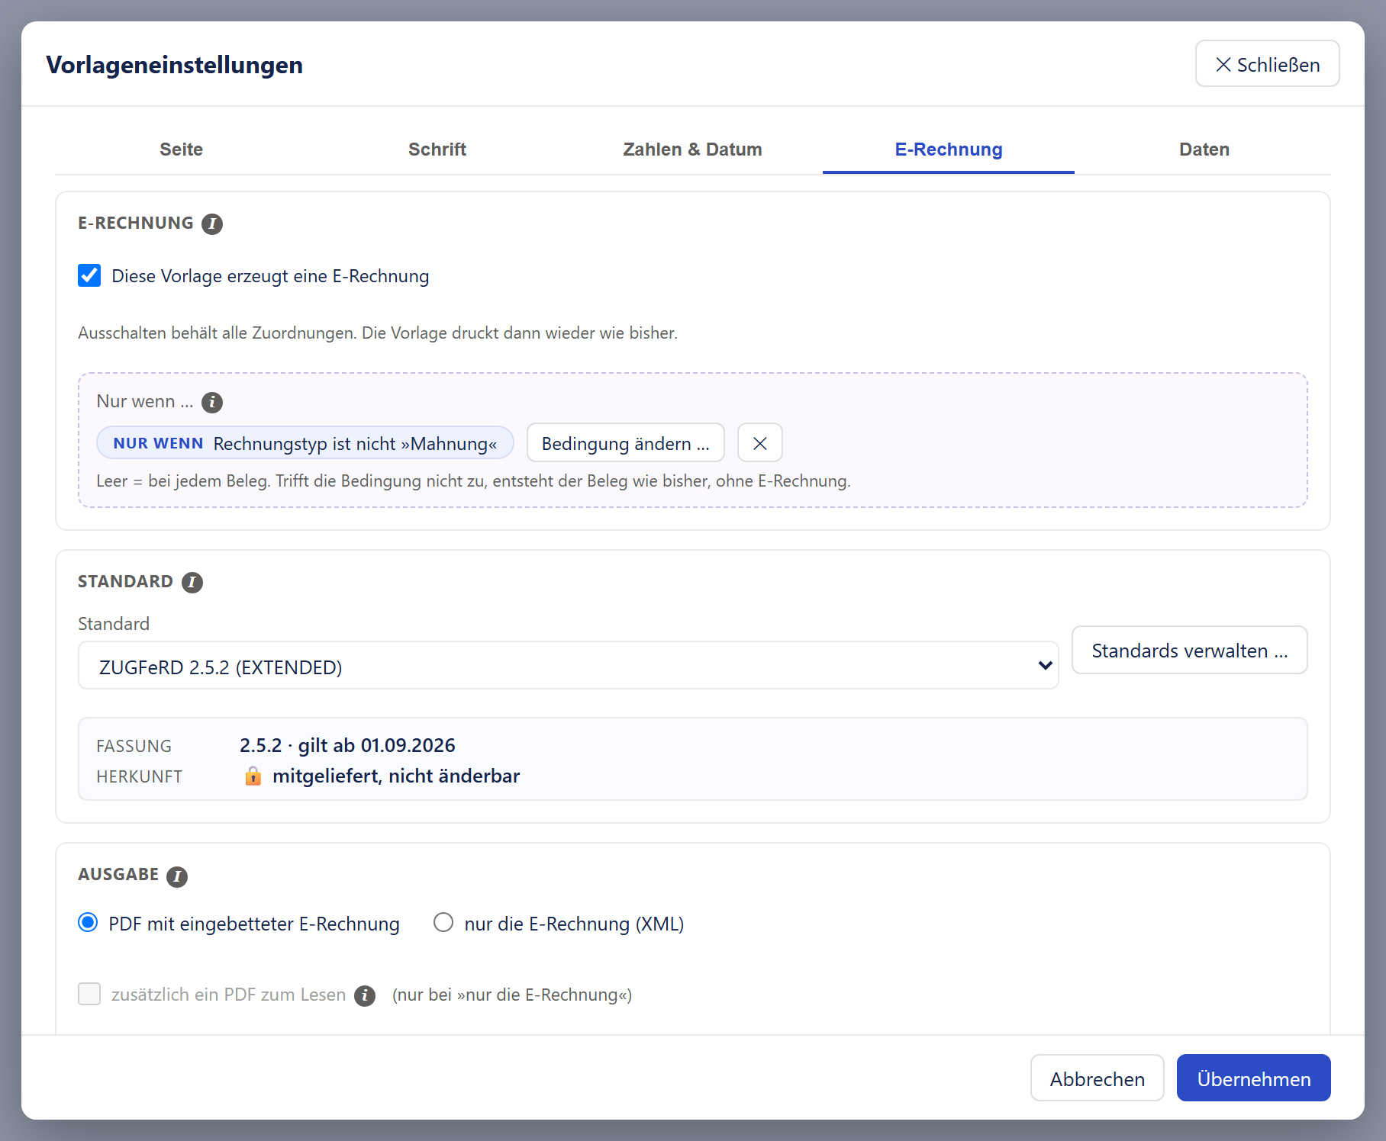The height and width of the screenshot is (1141, 1386).
Task: Switch to the Schrift tab
Action: coord(437,149)
